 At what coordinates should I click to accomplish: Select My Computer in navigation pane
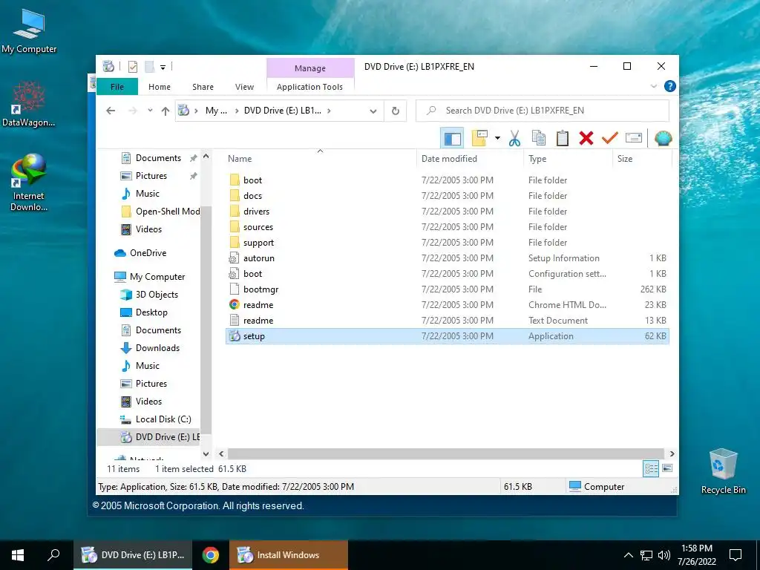point(157,277)
